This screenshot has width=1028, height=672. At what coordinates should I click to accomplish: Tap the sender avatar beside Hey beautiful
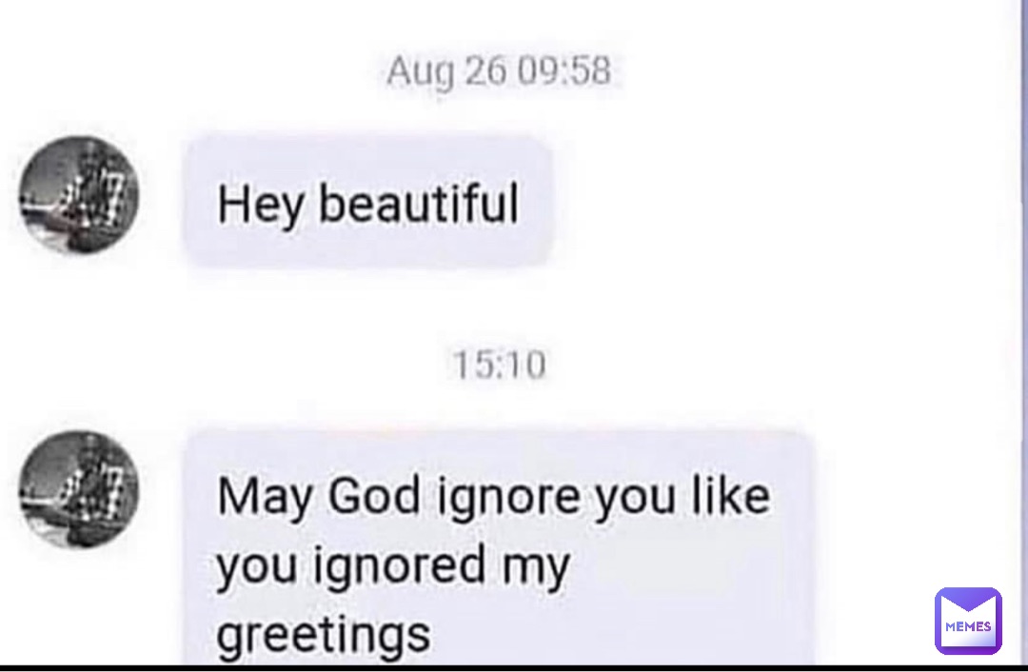[79, 195]
